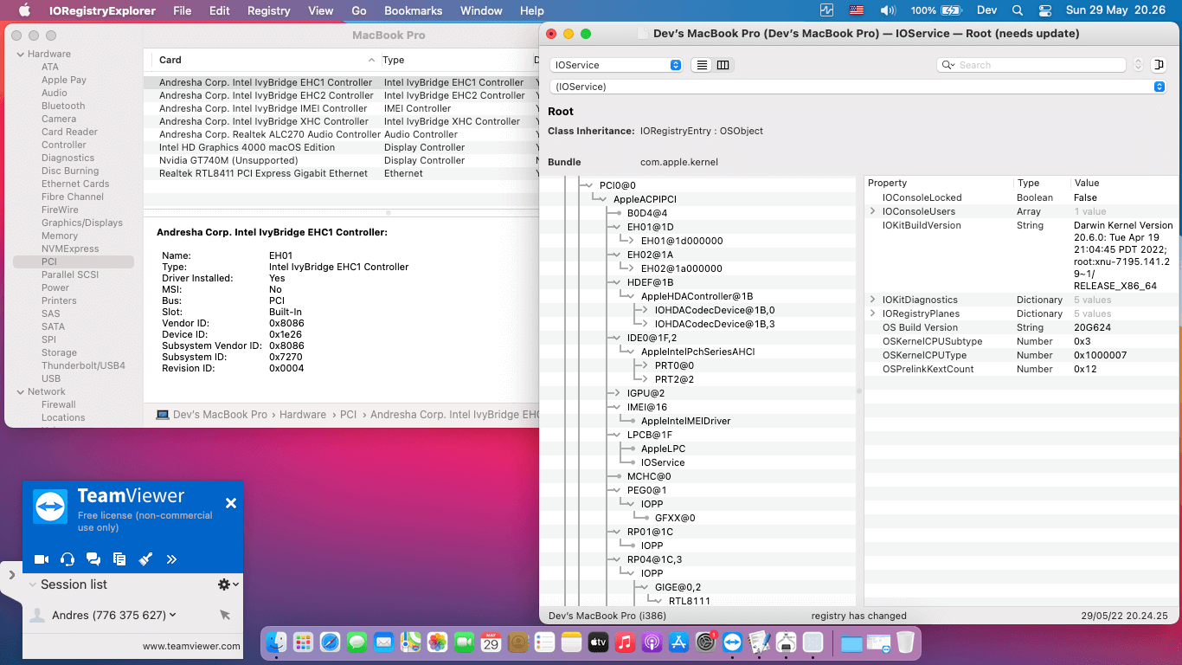Expand the IOKitDiagnostics property row
1182x665 pixels.
pos(873,300)
